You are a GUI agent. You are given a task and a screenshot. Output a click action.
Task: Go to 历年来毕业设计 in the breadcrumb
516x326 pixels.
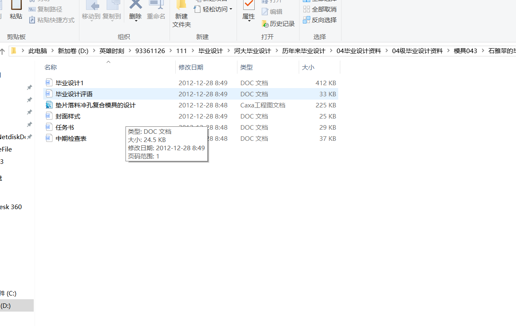[304, 51]
